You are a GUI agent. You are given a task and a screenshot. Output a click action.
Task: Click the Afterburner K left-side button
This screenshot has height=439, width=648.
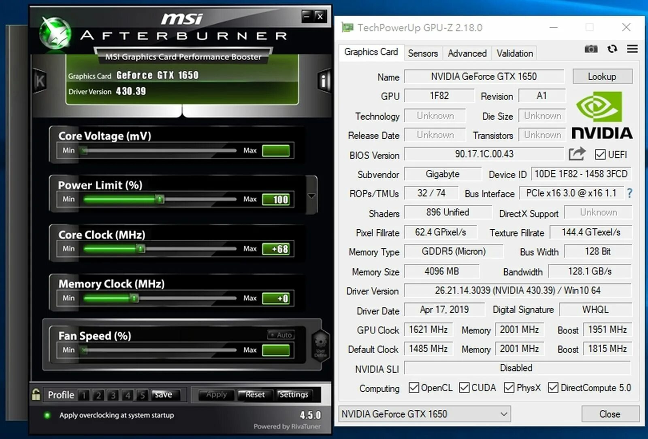[x=40, y=80]
